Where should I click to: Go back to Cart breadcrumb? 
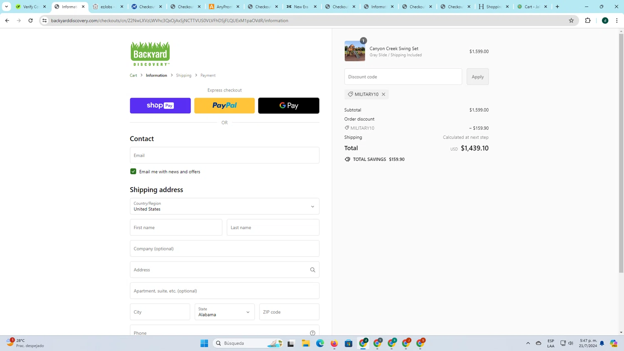tap(133, 75)
